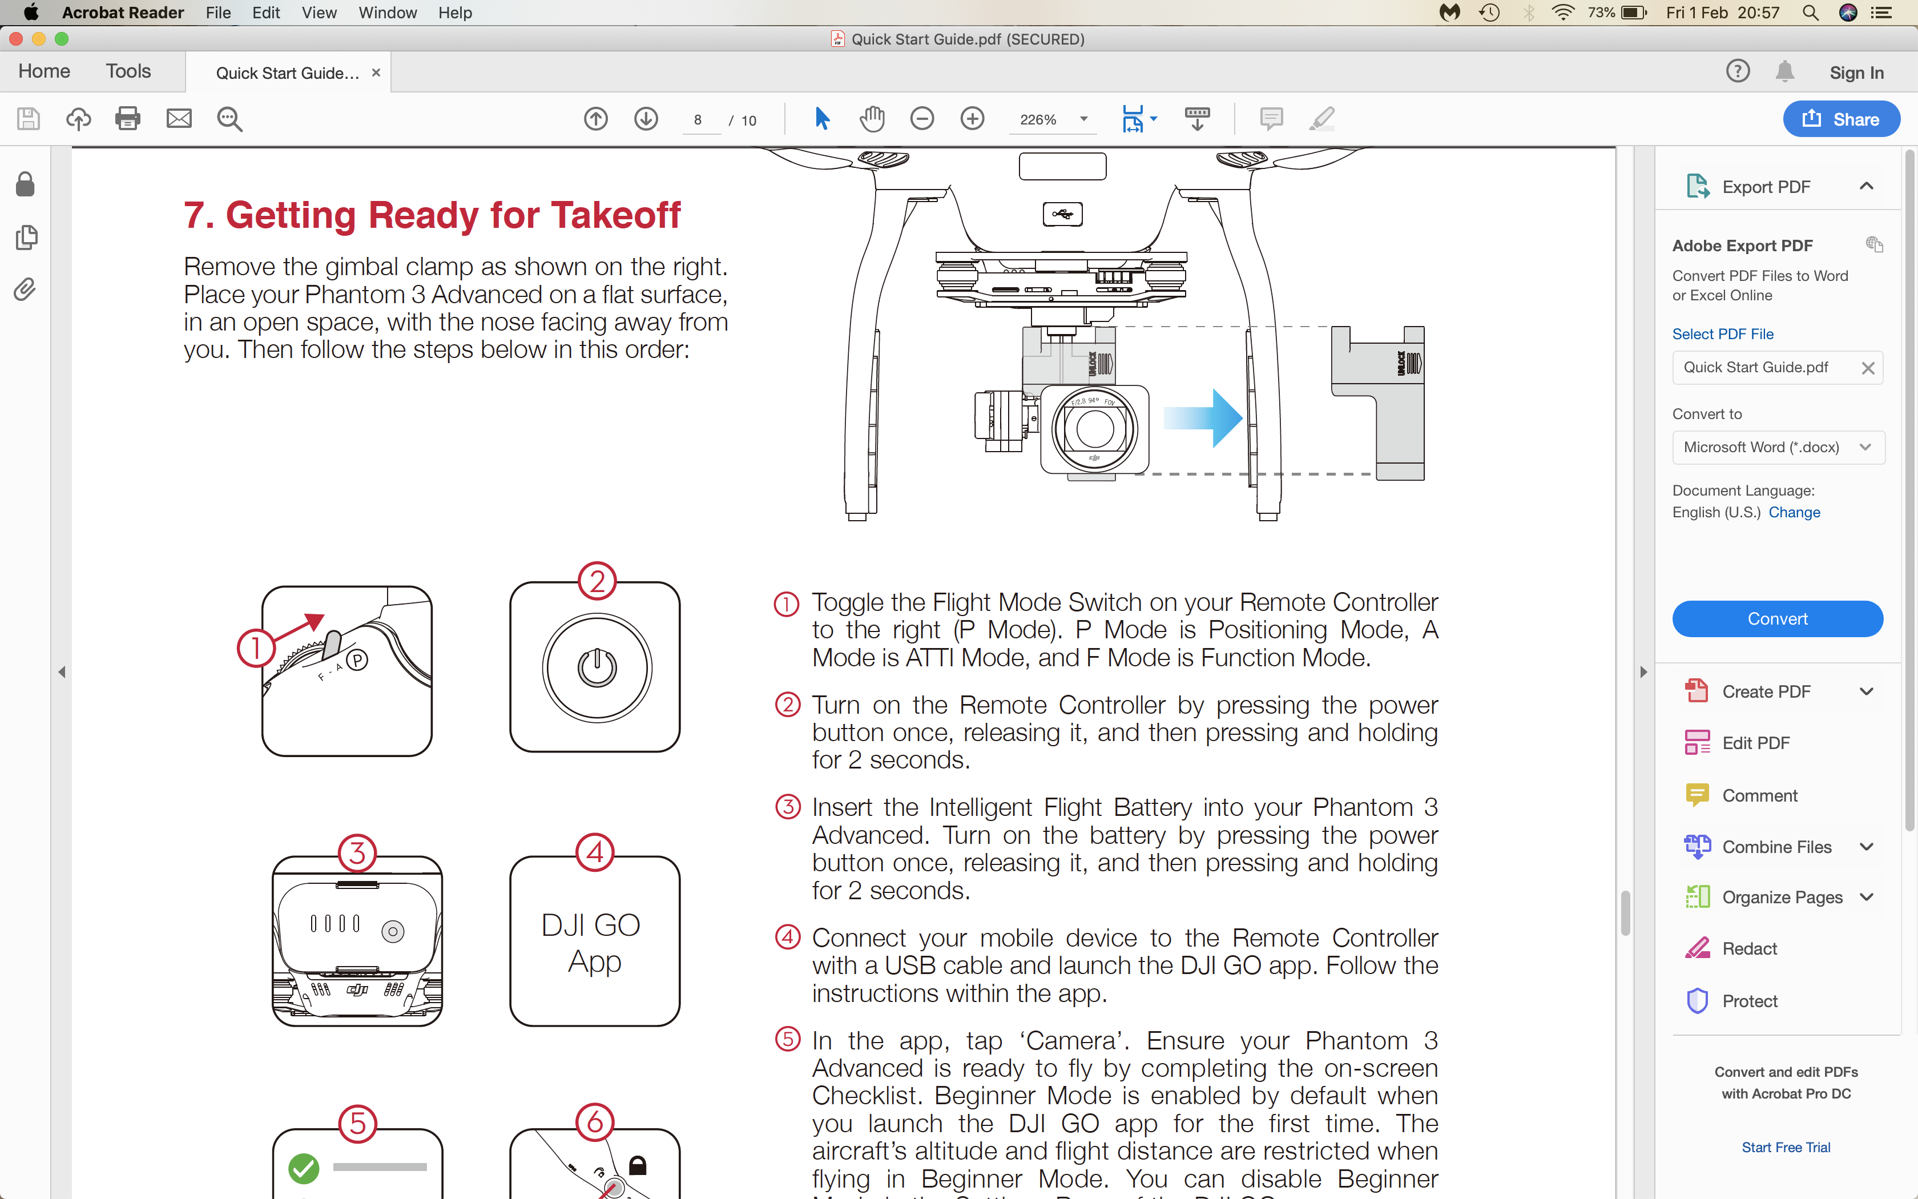Open the File menu
Image resolution: width=1918 pixels, height=1199 pixels.
tap(218, 13)
